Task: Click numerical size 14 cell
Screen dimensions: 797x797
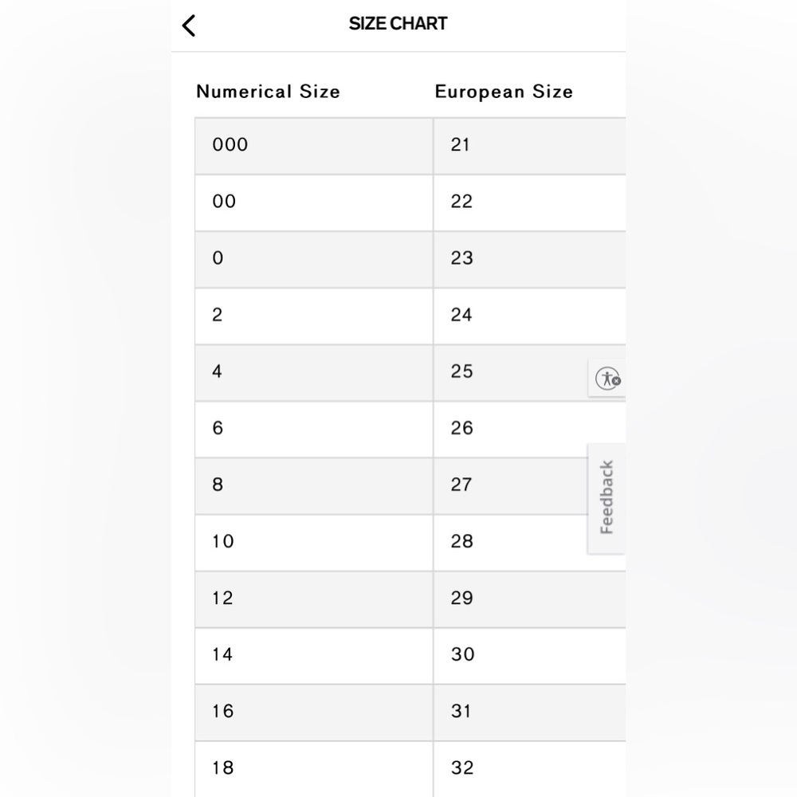Action: coord(314,656)
